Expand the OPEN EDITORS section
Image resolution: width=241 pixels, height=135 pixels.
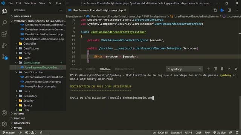tap(23, 16)
